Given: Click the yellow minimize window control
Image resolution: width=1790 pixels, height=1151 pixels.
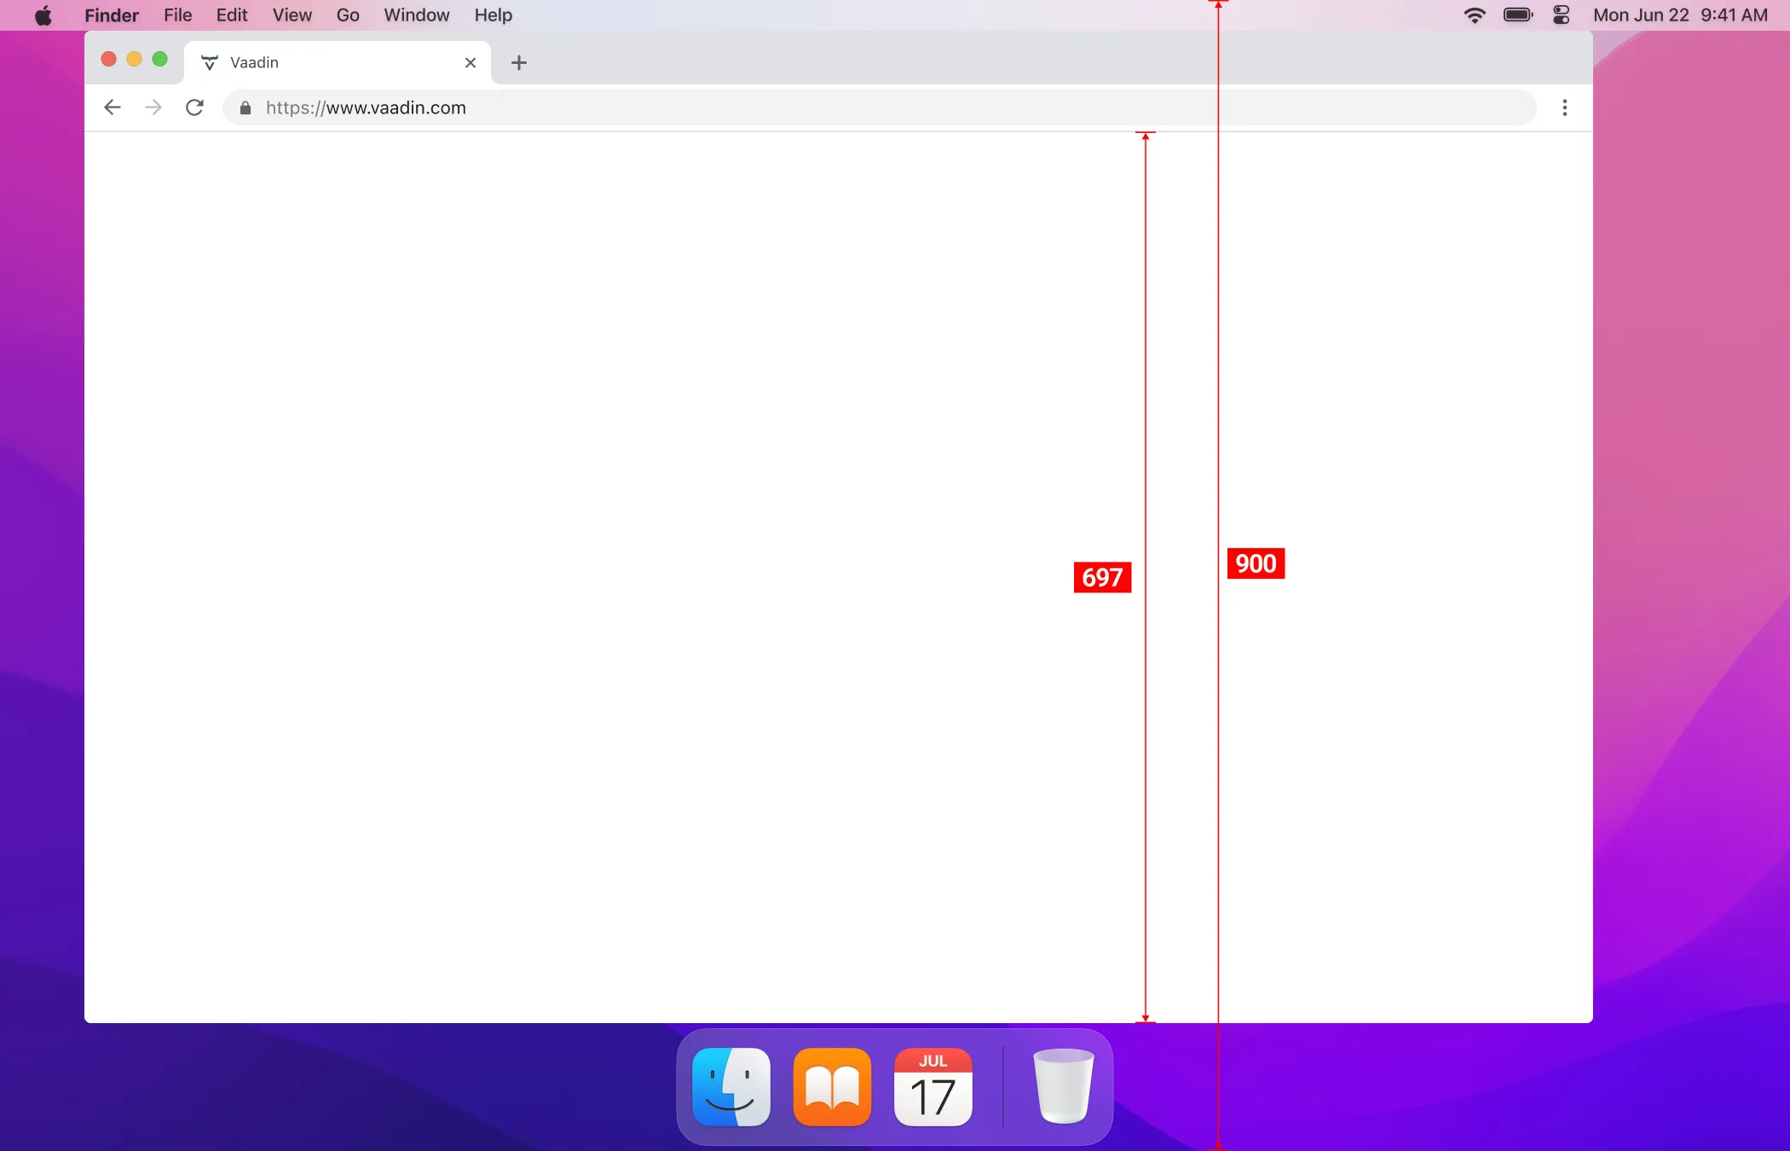Looking at the screenshot, I should [x=134, y=59].
